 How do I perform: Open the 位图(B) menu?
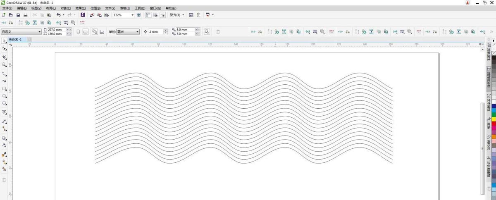(x=95, y=8)
